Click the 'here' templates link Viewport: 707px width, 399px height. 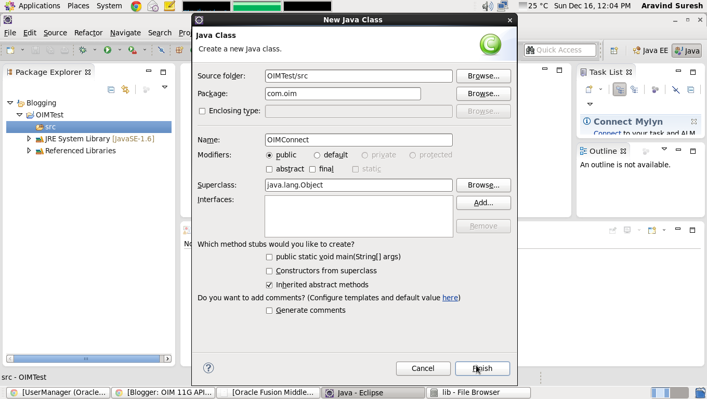[x=450, y=298]
